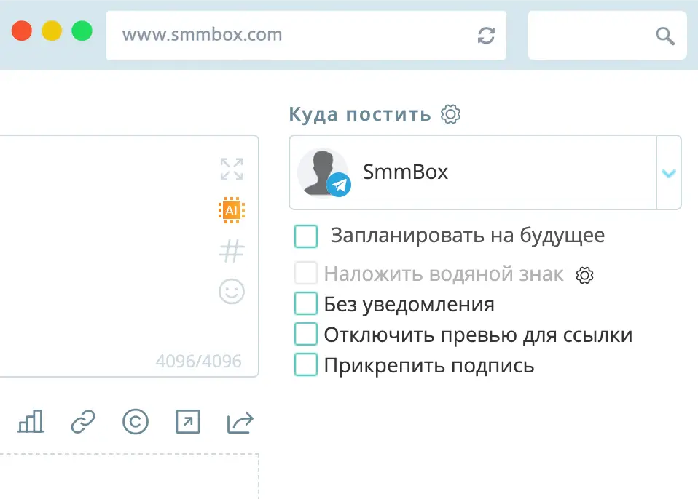Focus the www.smmbox.com address bar
This screenshot has width=698, height=499.
pyautogui.click(x=306, y=35)
